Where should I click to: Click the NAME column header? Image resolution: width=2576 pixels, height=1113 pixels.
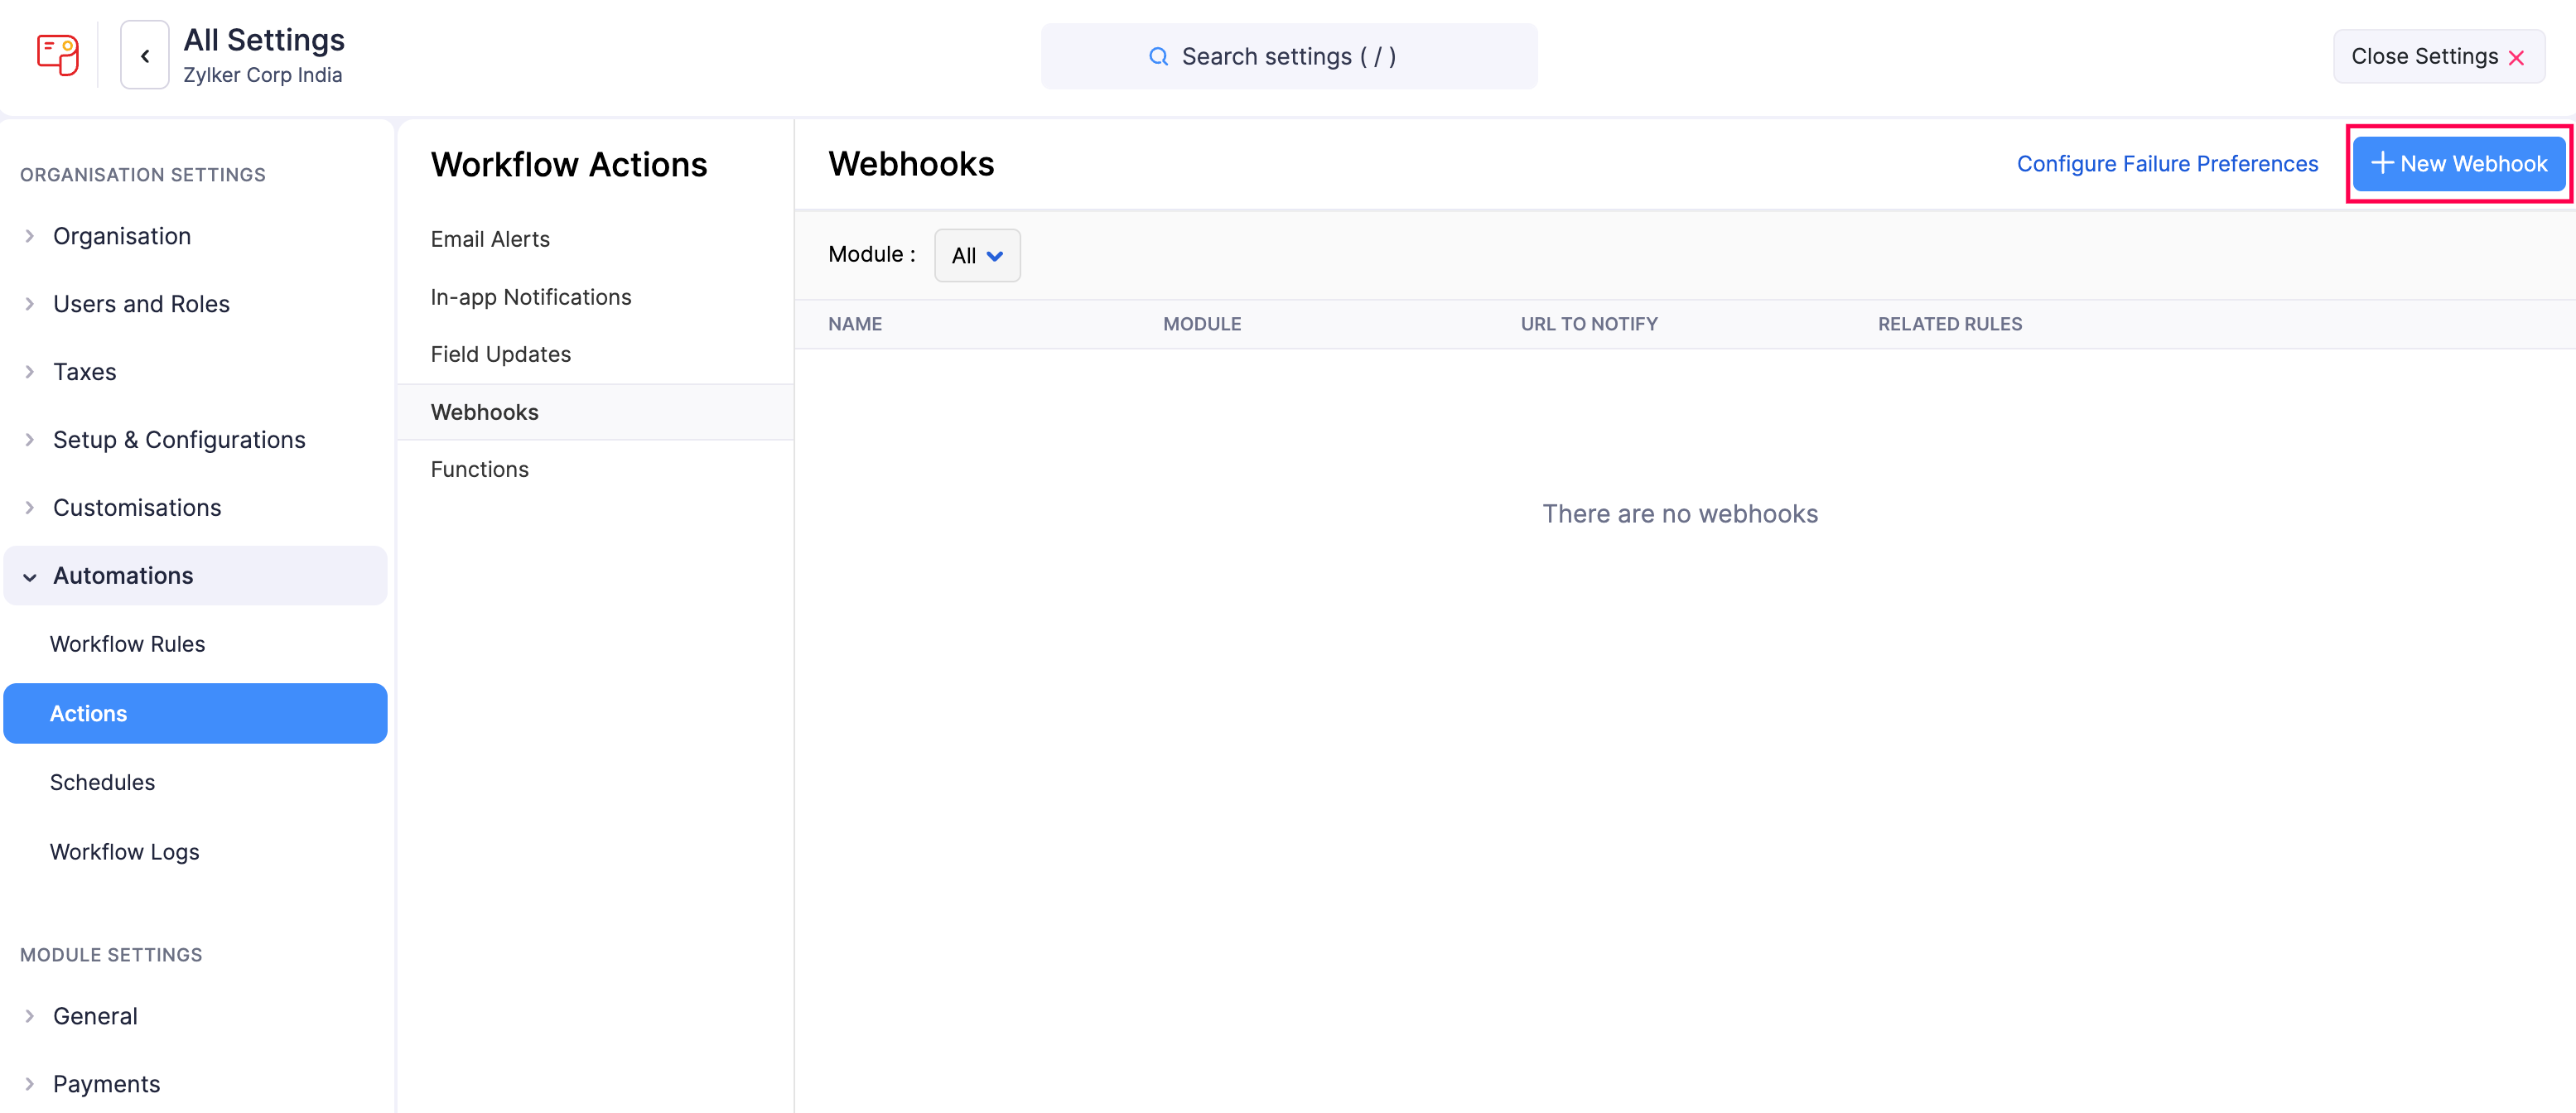click(855, 324)
